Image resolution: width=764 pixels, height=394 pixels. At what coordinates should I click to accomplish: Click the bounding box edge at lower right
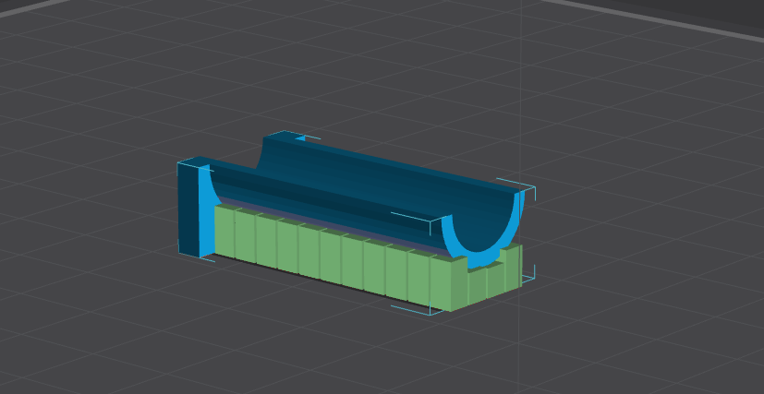point(528,280)
